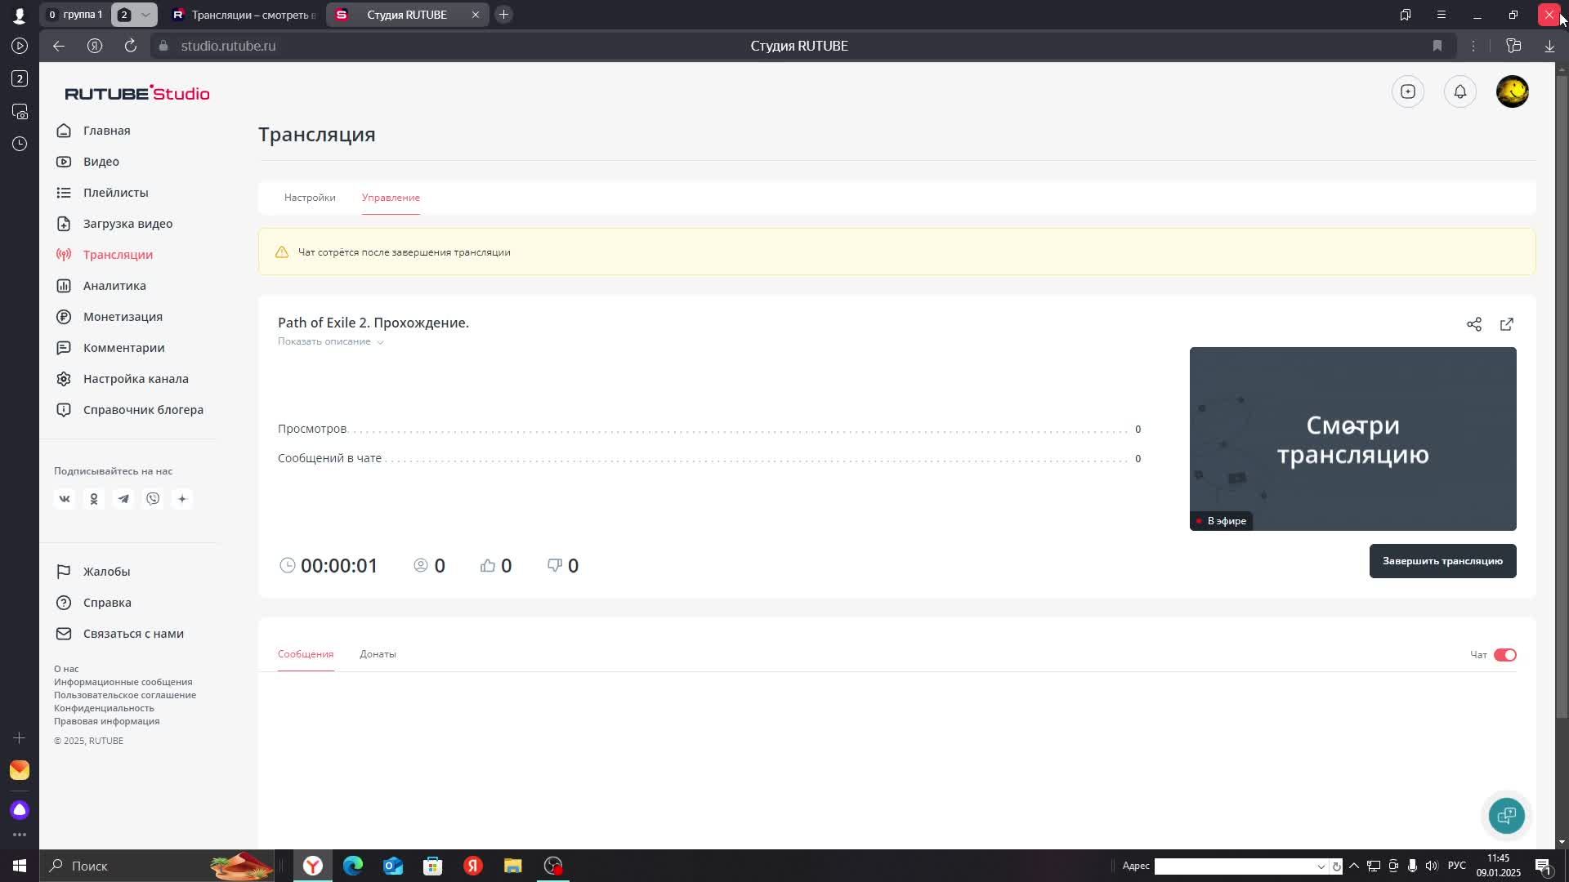The width and height of the screenshot is (1569, 882).
Task: Open Конфиденциальность link
Action: pos(104,708)
